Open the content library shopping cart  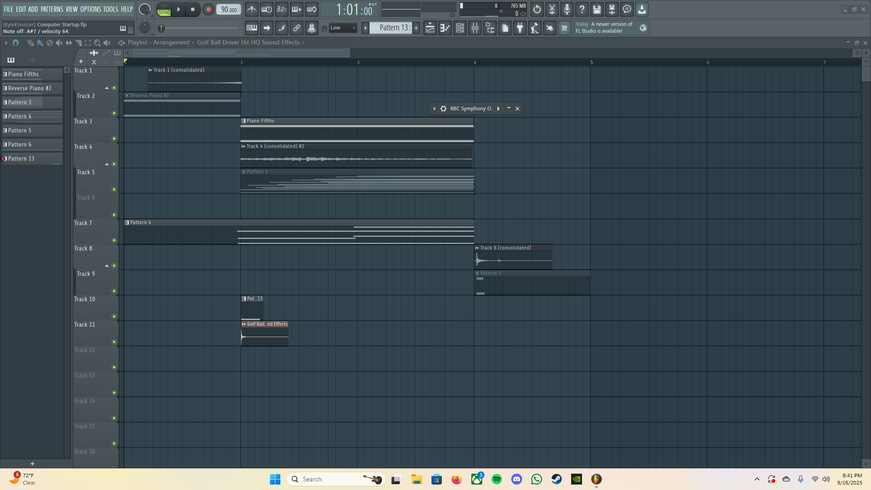tap(564, 28)
